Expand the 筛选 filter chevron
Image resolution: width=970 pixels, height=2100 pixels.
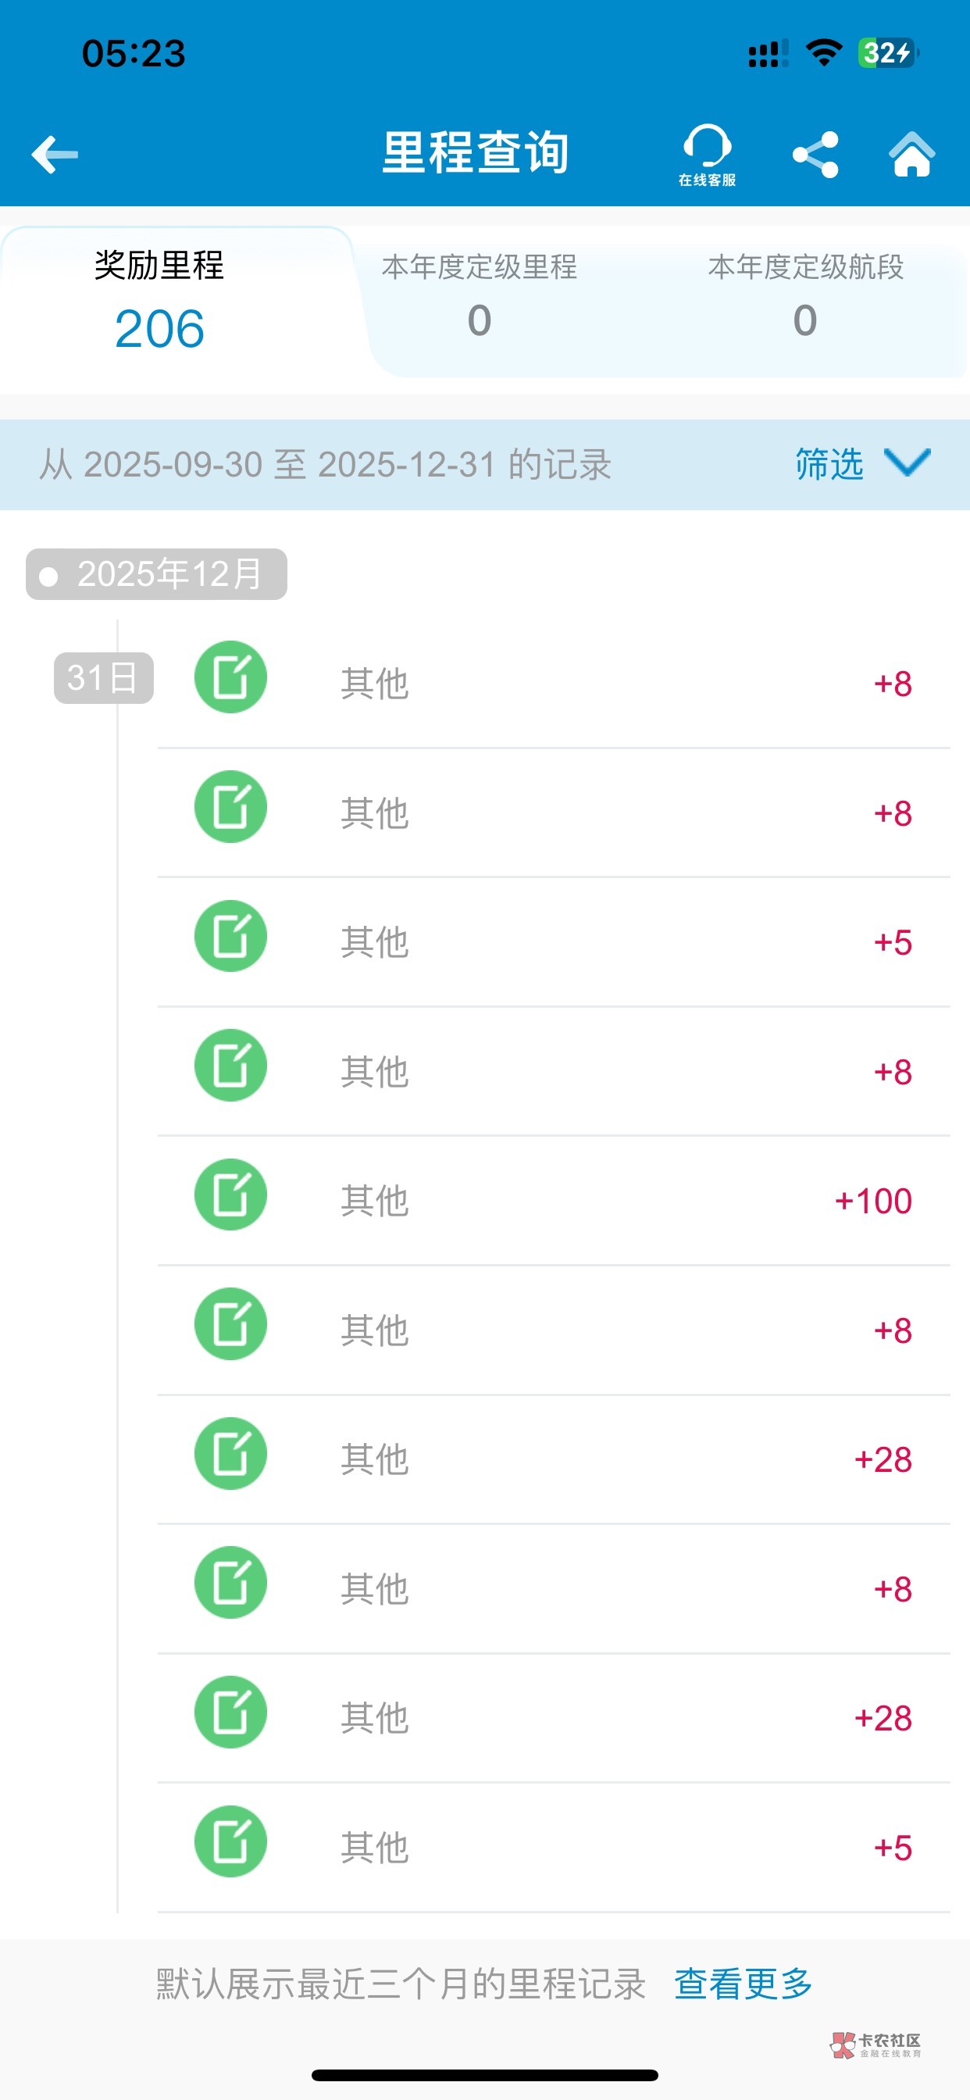pyautogui.click(x=908, y=463)
